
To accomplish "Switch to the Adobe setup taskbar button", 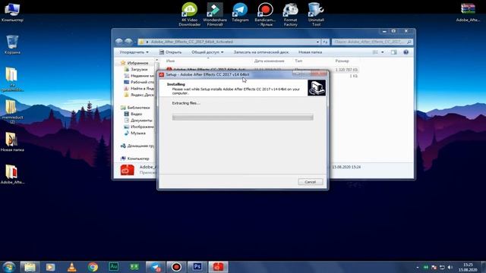I will point(218,267).
